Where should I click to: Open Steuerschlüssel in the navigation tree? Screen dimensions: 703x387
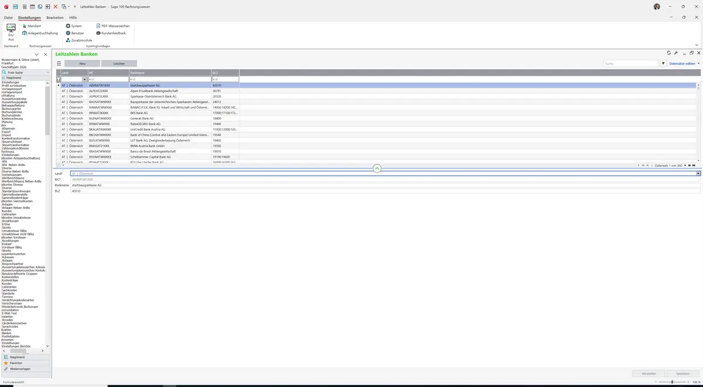(x=12, y=142)
